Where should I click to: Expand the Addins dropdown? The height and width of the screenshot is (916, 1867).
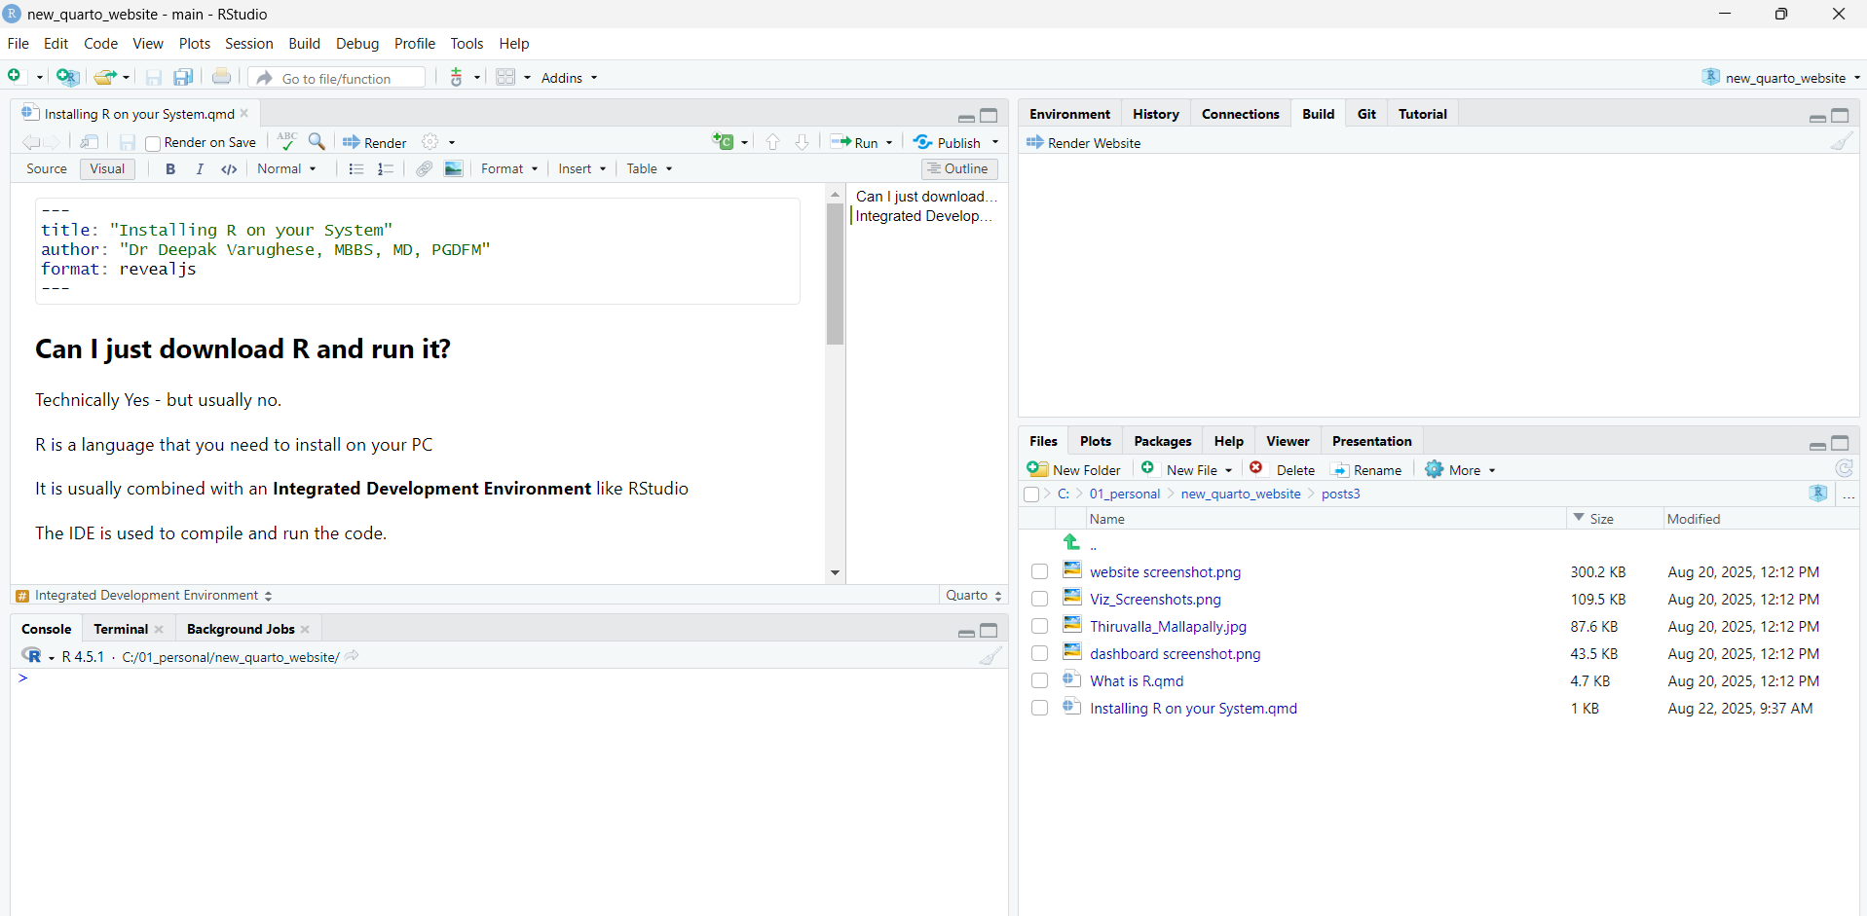tap(569, 78)
